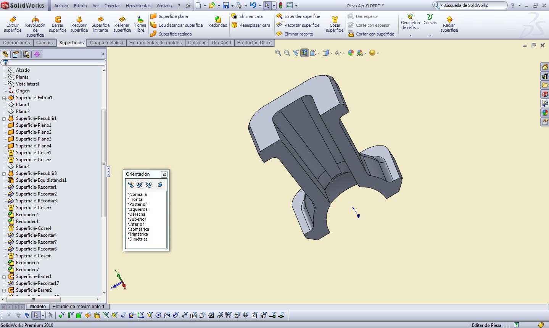Image resolution: width=549 pixels, height=328 pixels.
Task: Switch to the Calcular tab
Action: click(197, 43)
